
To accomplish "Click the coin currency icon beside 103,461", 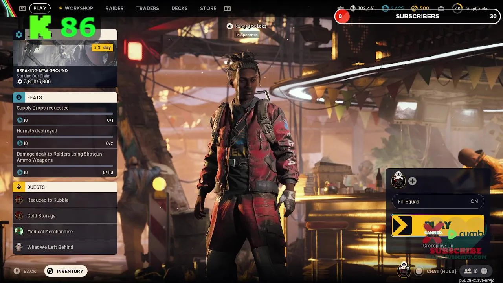I will [x=353, y=8].
